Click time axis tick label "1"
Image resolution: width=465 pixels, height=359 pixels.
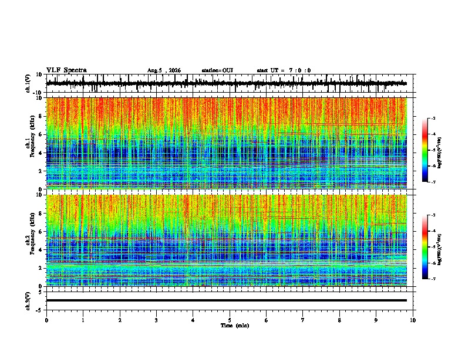[x=83, y=320]
